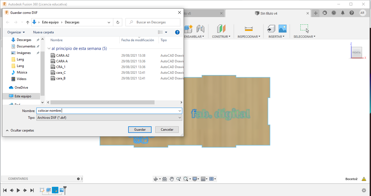Select the CARA A2 file

click(x=63, y=56)
